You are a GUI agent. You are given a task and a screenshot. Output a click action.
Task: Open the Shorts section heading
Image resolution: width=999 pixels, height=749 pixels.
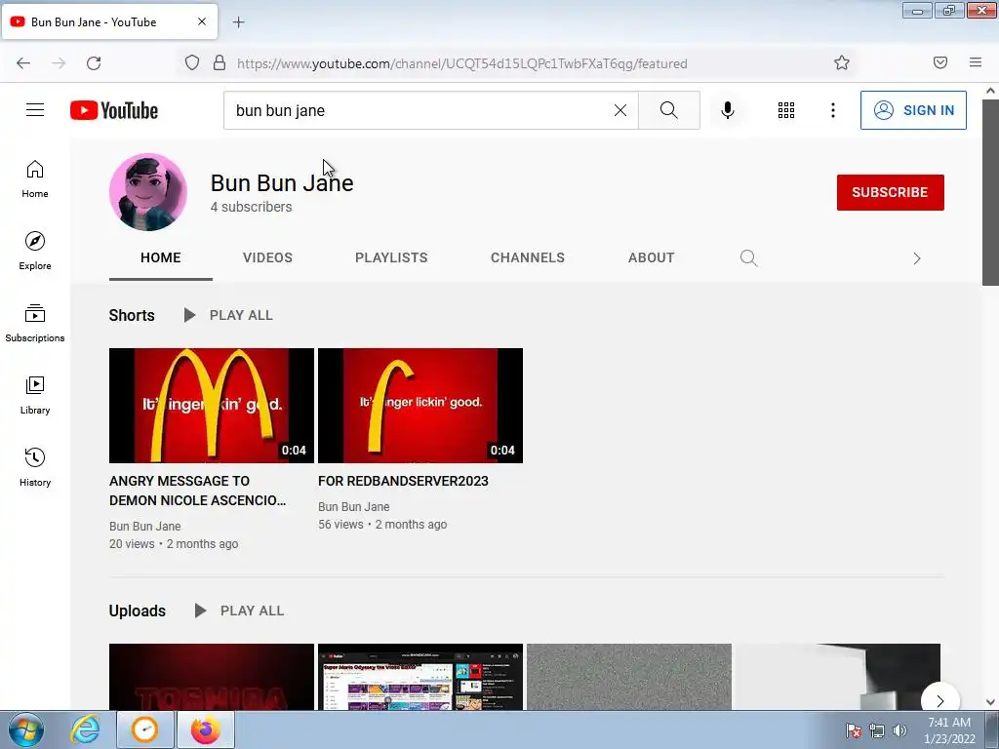coord(132,315)
